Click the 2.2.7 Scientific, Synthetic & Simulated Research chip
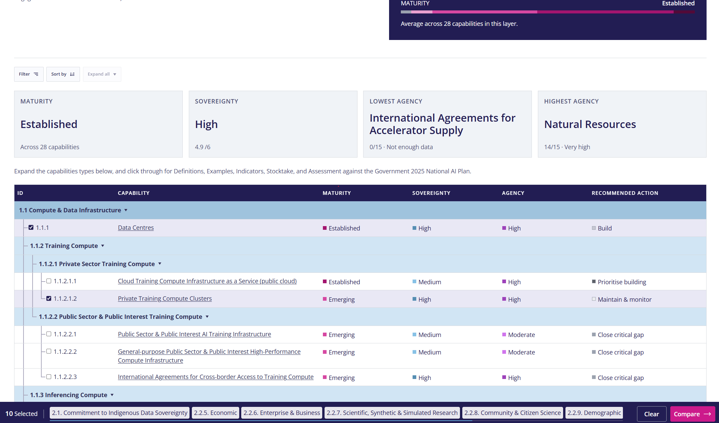Viewport: 719px width, 423px height. click(392, 413)
